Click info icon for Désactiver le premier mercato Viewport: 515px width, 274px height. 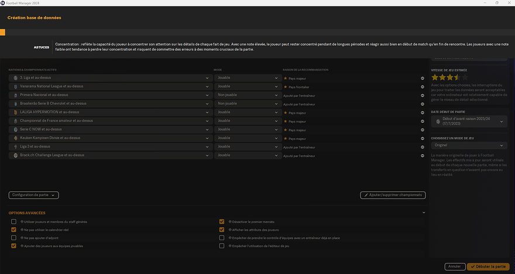pos(230,222)
